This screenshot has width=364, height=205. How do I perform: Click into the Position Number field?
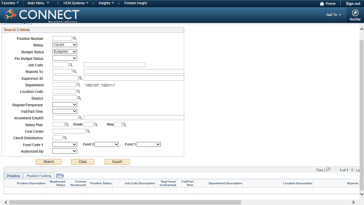[x=62, y=38]
